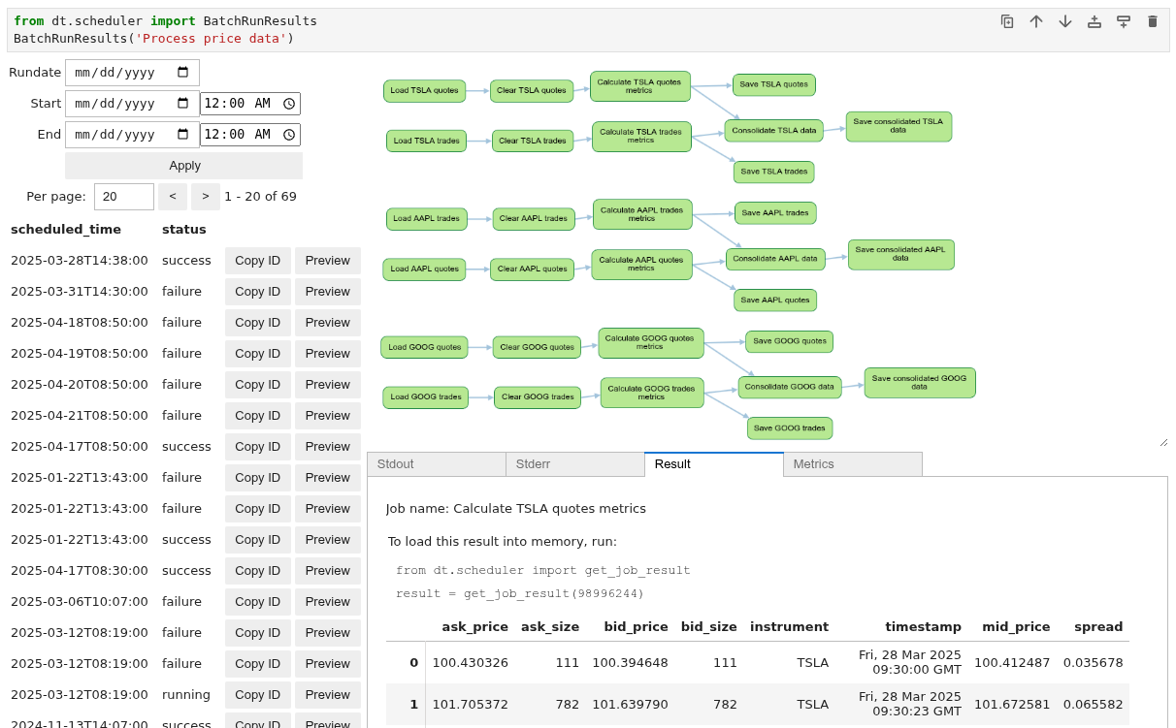Open the Metrics tab
This screenshot has width=1176, height=728.
tap(853, 464)
